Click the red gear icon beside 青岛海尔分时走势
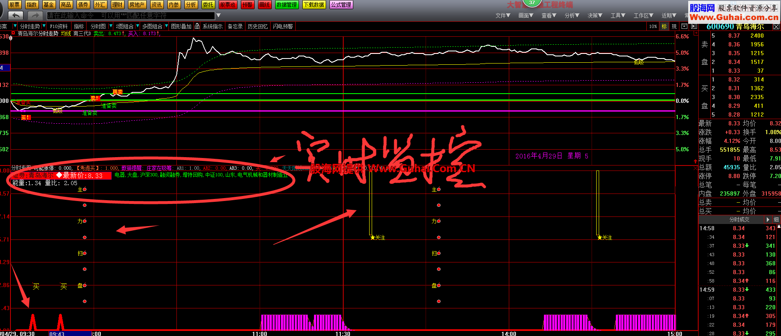The image size is (781, 336). (13, 33)
